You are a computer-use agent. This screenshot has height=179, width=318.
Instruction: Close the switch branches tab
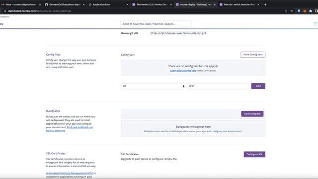[258, 4]
